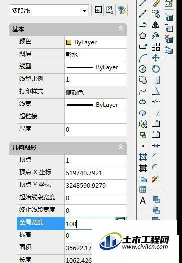Image resolution: width=182 pixels, height=263 pixels.
Task: Collapse the 几何图形 section
Action: pyautogui.click(x=121, y=147)
